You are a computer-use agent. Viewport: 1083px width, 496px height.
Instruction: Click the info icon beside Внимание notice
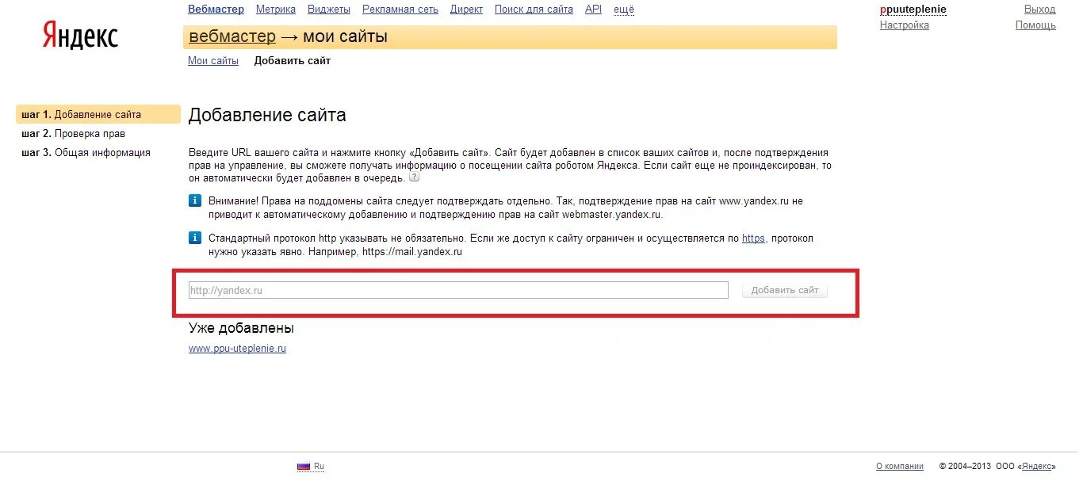coord(195,201)
